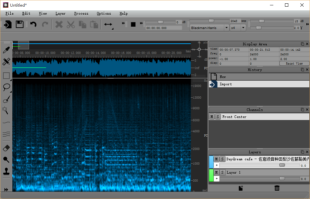Pick the Magic Wand tool
310x199 pixels.
click(x=6, y=111)
